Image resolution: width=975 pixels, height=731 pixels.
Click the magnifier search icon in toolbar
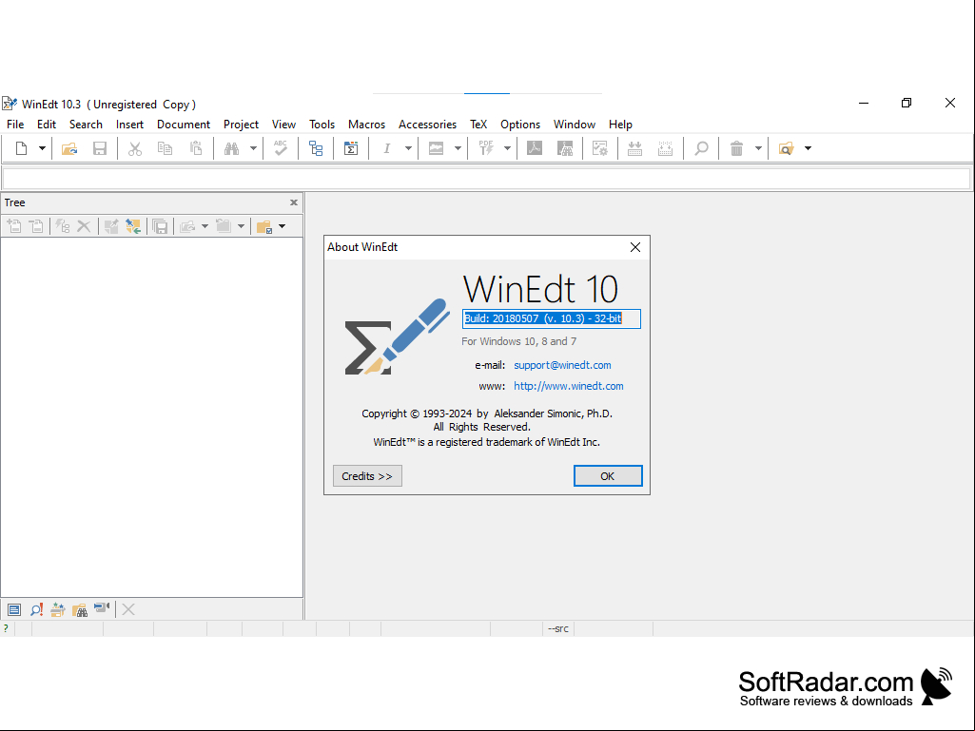click(701, 148)
